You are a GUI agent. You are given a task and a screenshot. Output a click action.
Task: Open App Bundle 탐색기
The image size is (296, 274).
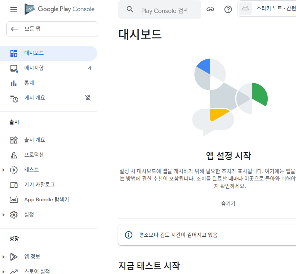pos(48,200)
